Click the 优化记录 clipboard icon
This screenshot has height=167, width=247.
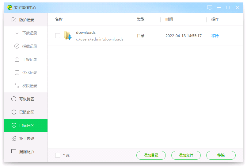pyautogui.click(x=17, y=73)
